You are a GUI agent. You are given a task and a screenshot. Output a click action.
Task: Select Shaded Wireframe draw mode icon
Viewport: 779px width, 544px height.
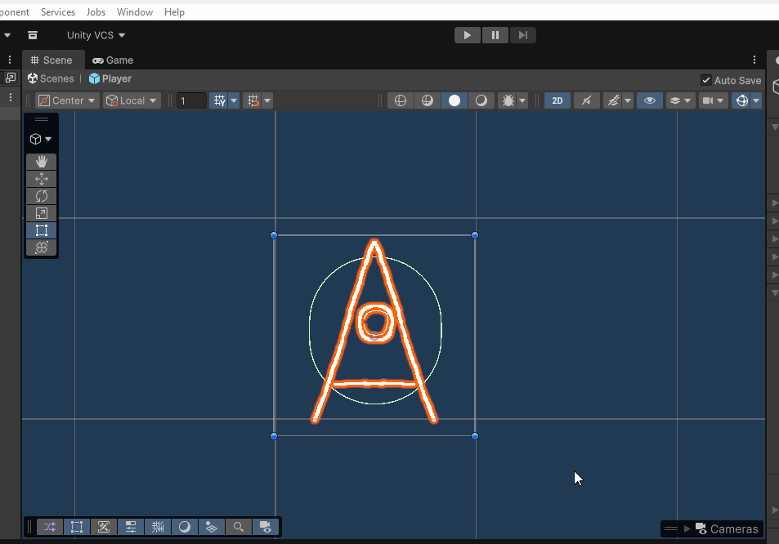[x=428, y=100]
